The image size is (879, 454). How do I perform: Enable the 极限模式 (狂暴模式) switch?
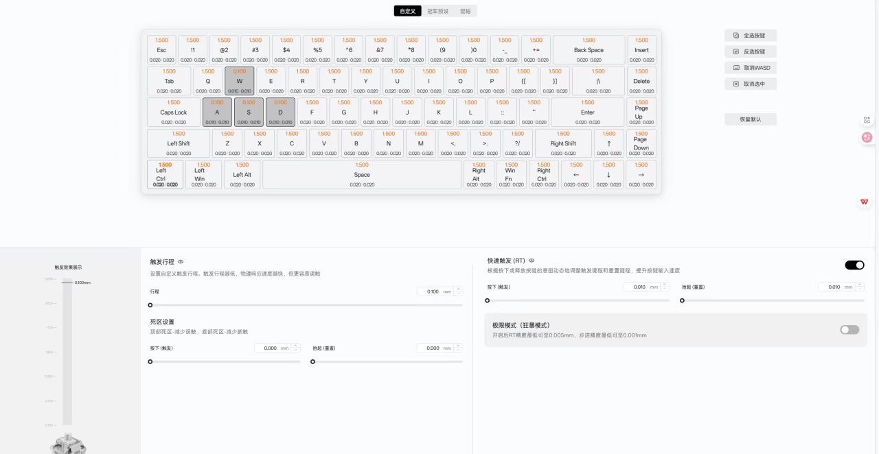coord(849,330)
